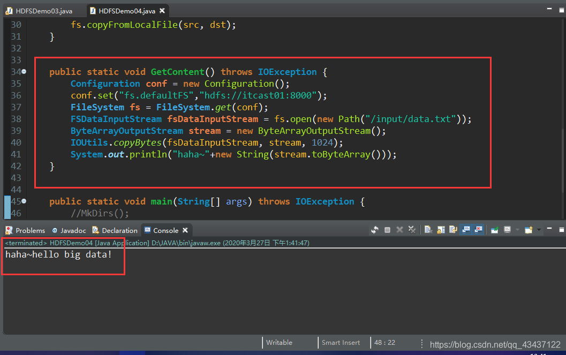Image resolution: width=566 pixels, height=355 pixels.
Task: Click the Terminate square button in Console
Action: pos(387,230)
